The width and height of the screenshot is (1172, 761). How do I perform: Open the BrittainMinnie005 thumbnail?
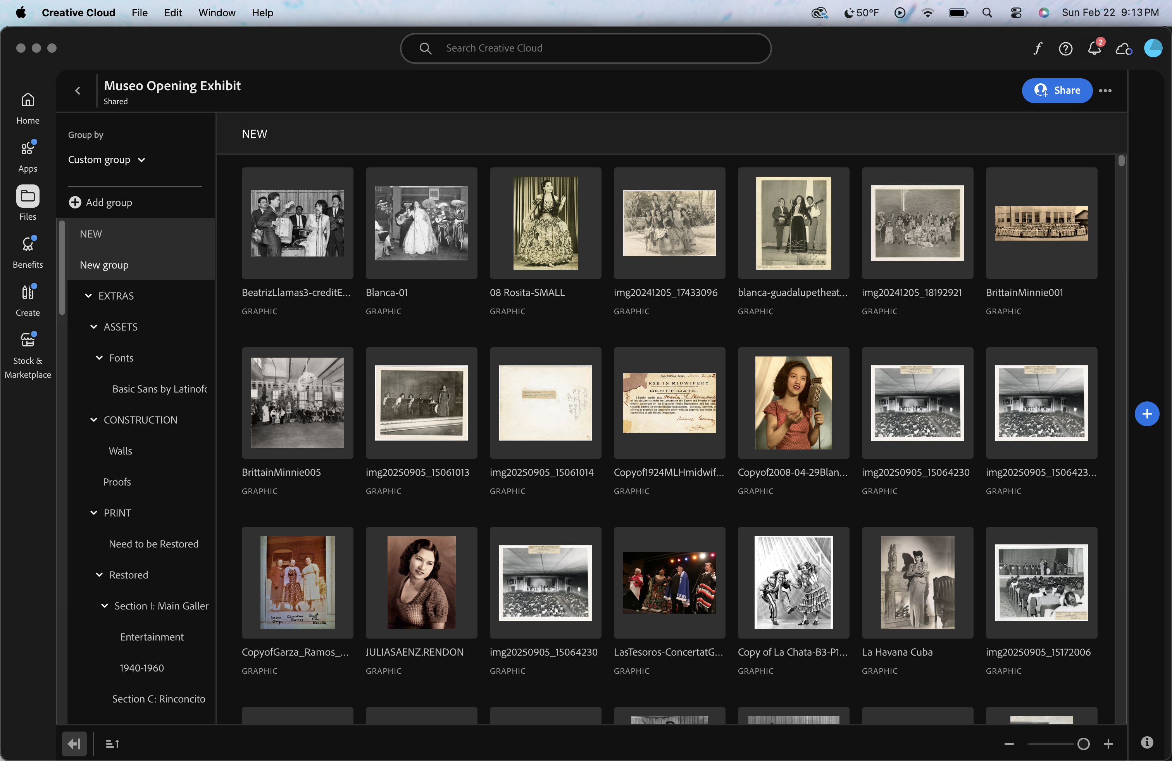click(x=297, y=403)
